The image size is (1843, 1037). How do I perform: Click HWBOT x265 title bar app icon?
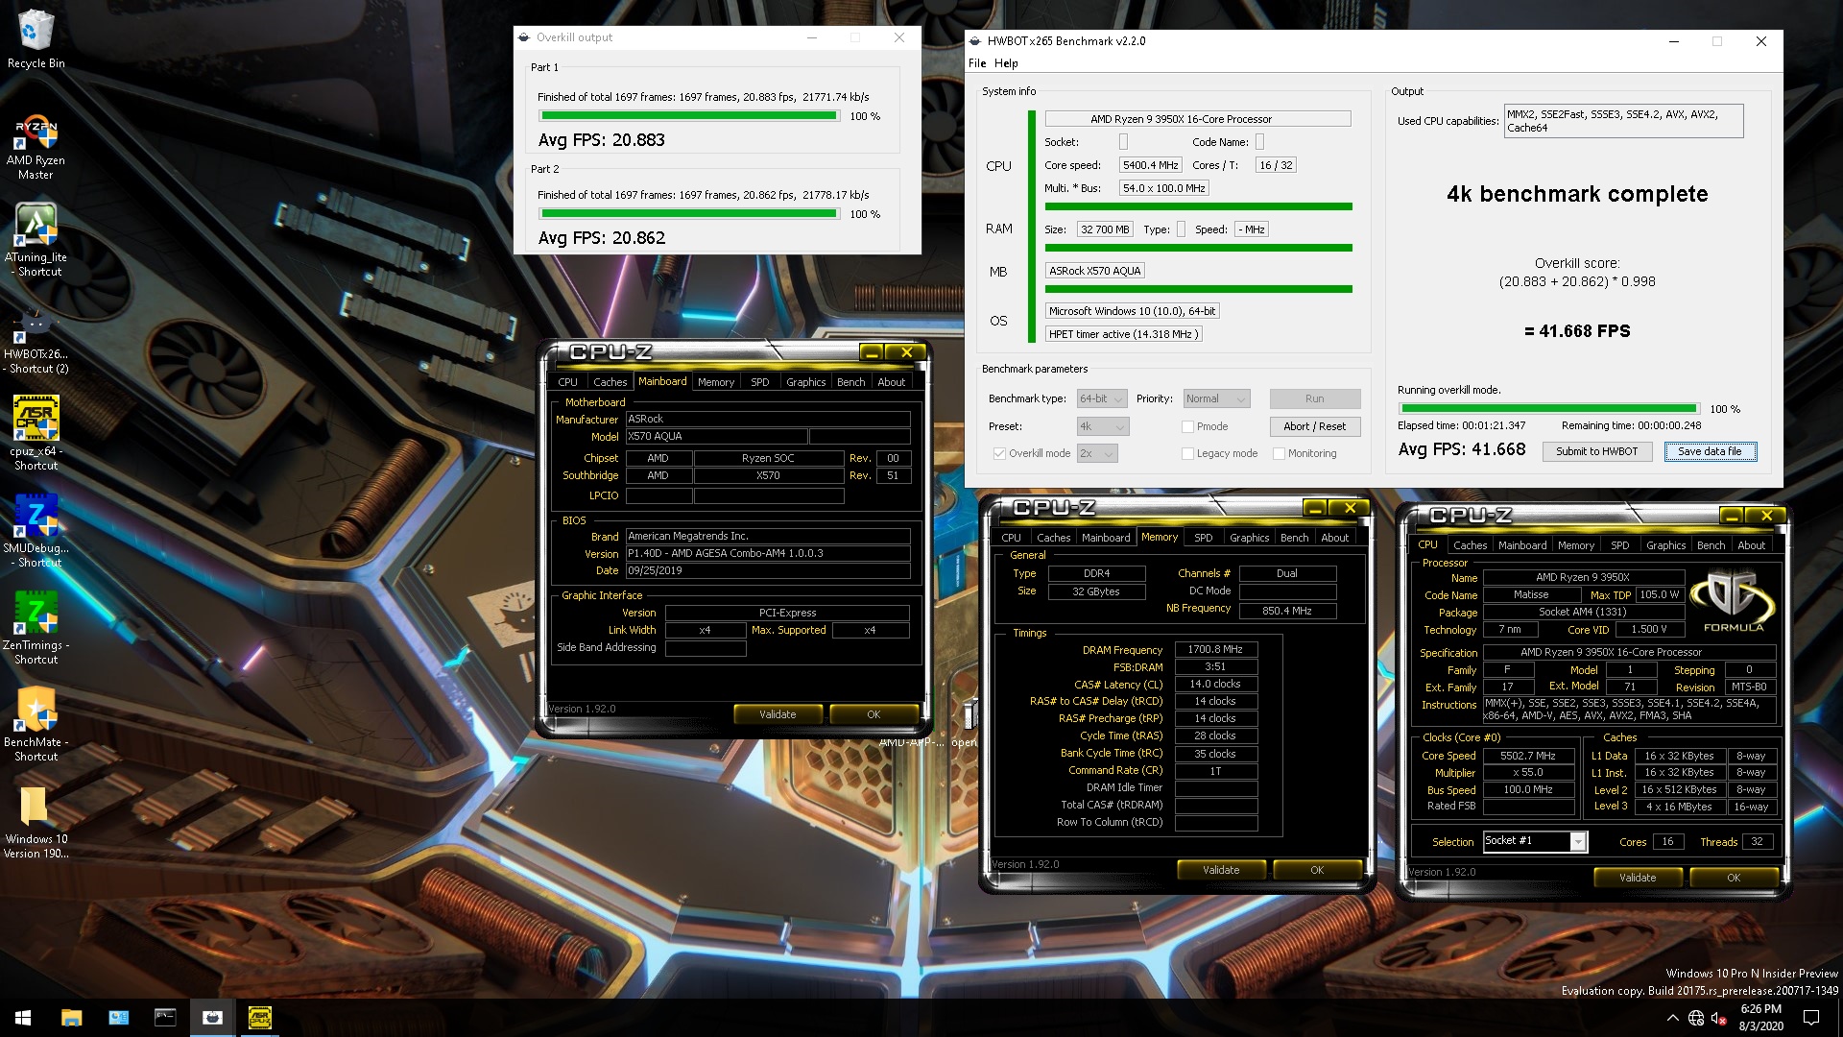pyautogui.click(x=976, y=41)
